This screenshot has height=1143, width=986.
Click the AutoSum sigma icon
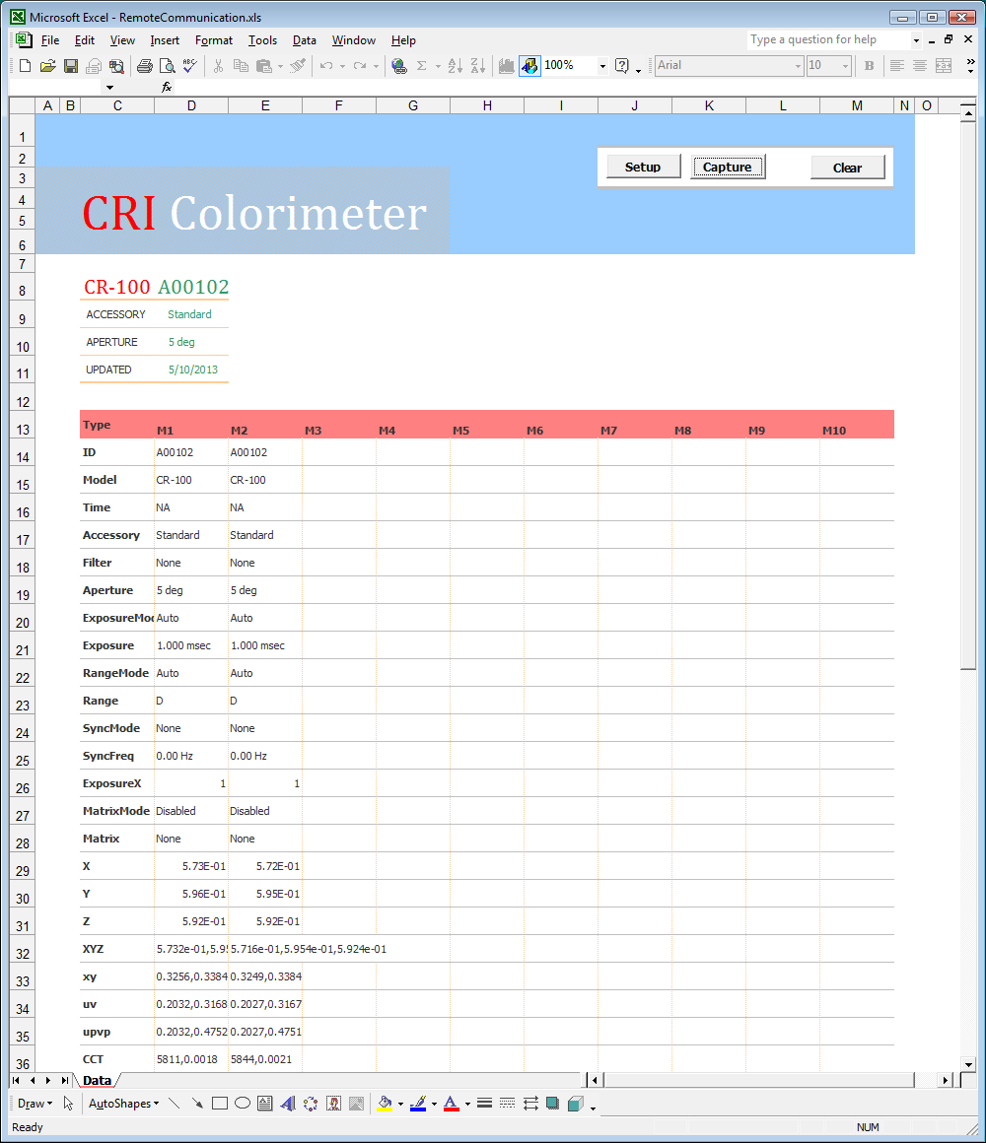422,66
